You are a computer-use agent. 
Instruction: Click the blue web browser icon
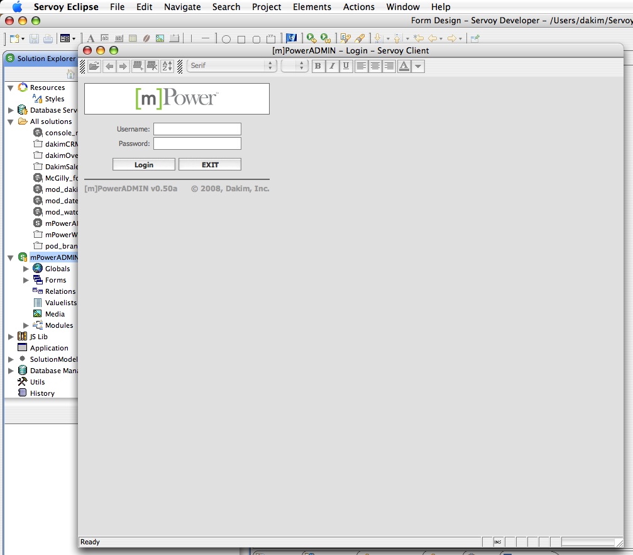[x=291, y=38]
